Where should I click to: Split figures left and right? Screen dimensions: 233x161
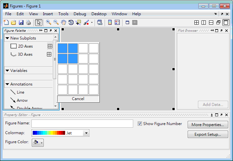(x=204, y=23)
